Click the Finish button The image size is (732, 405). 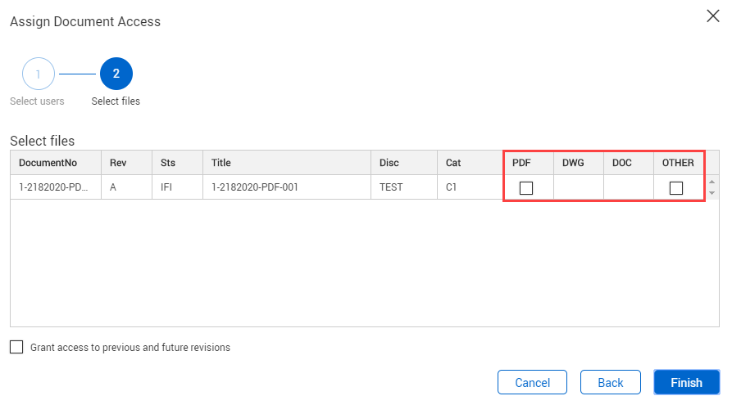pyautogui.click(x=686, y=382)
